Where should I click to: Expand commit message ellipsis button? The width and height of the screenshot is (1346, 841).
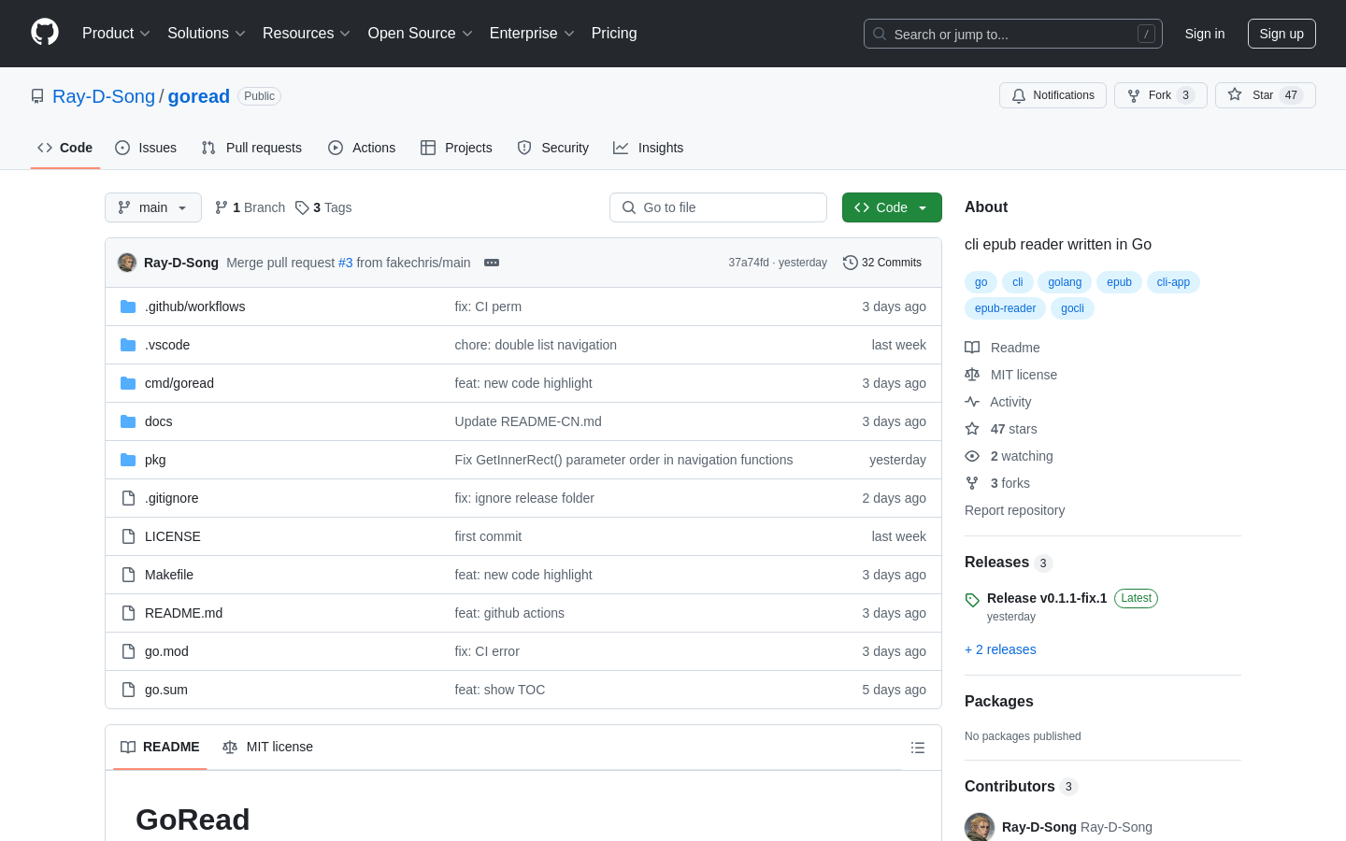point(492,263)
